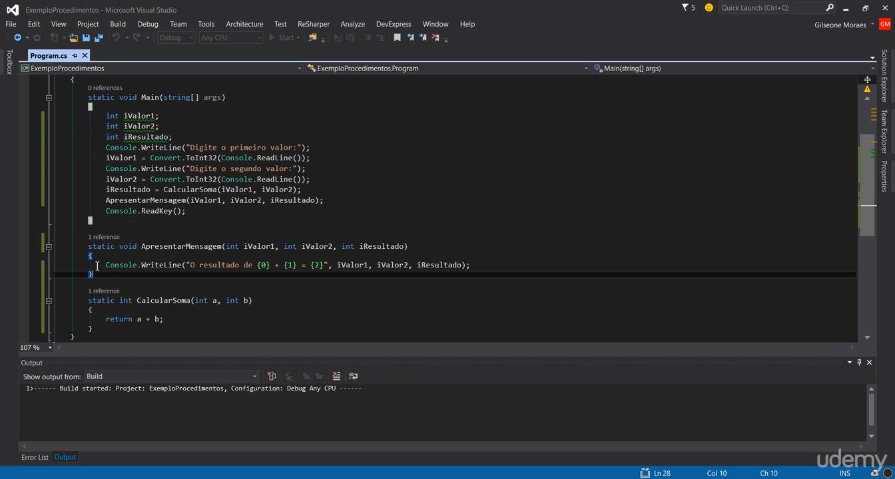
Task: Open the ExemploProcedimentos.Program type dropdown
Action: pos(447,69)
